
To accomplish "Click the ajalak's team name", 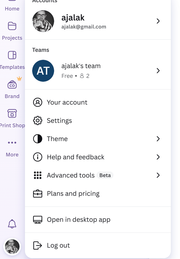I will (81, 66).
